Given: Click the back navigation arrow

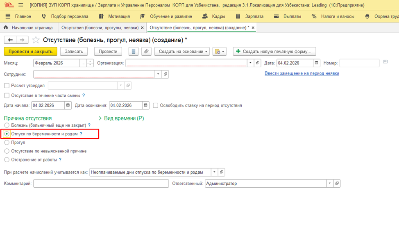Looking at the screenshot, I should 10,40.
